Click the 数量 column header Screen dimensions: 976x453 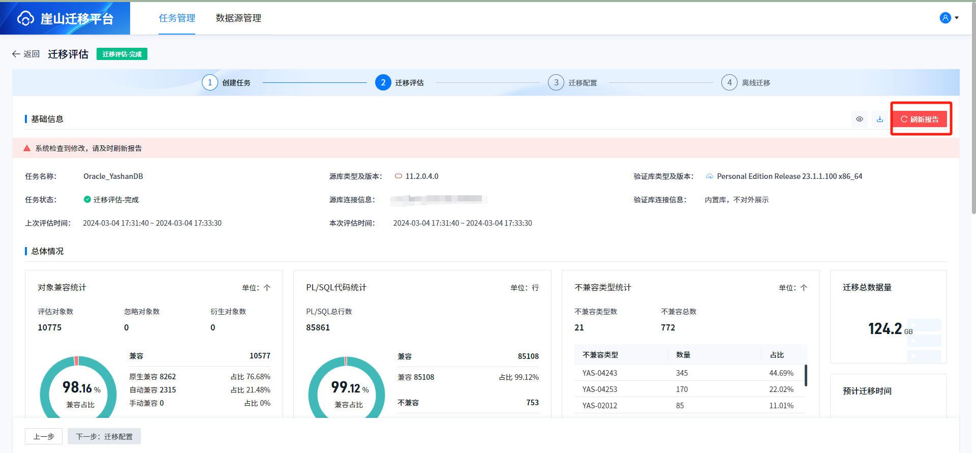click(x=683, y=355)
